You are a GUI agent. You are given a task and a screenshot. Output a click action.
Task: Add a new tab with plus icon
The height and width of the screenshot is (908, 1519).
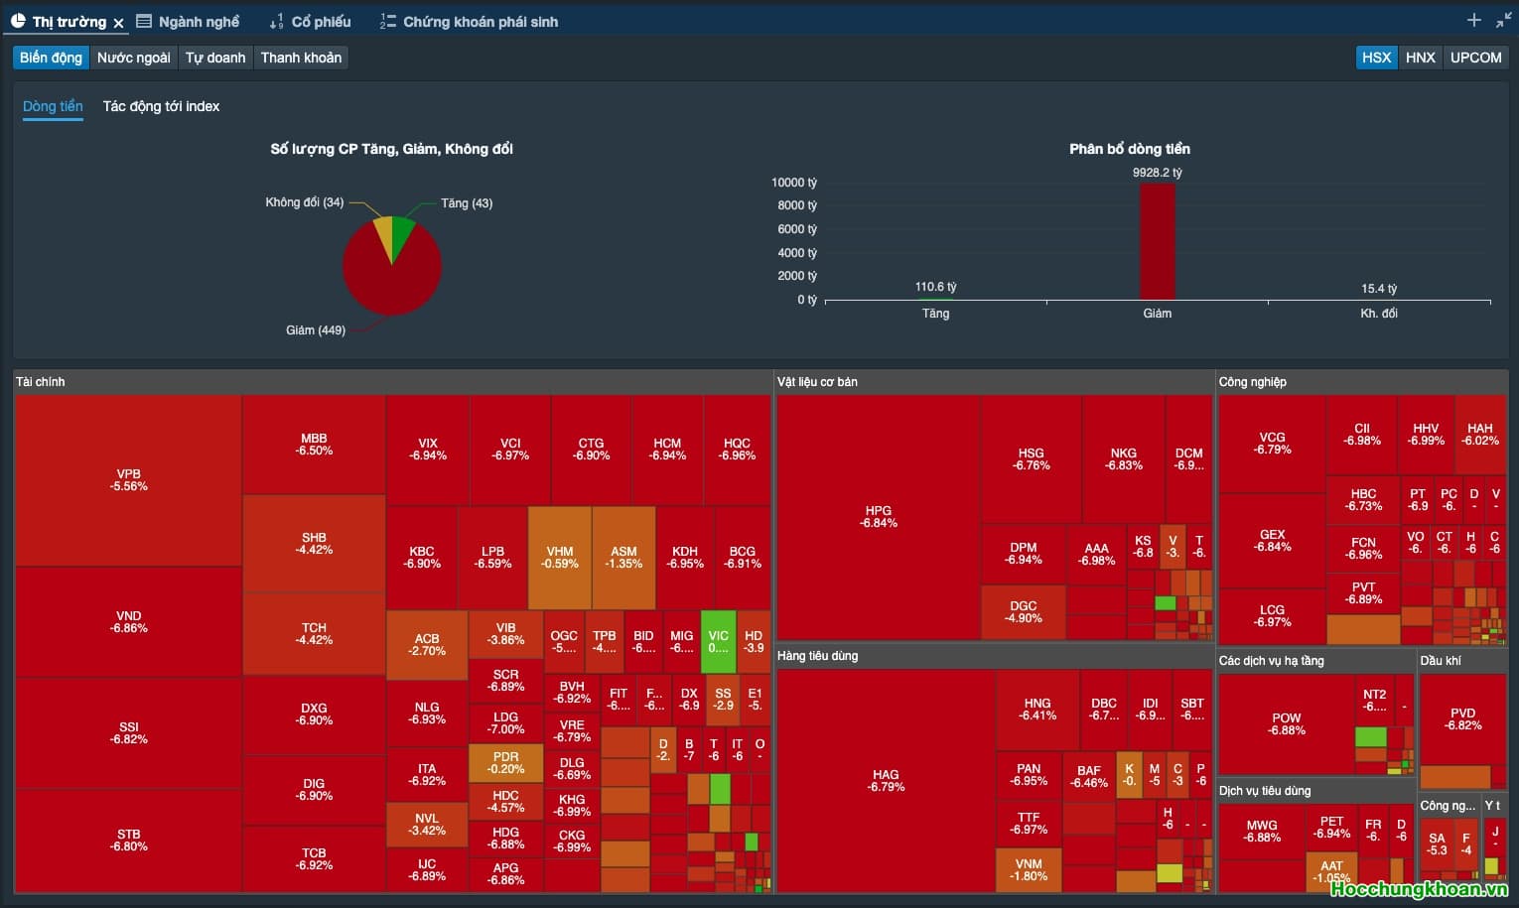1473,20
